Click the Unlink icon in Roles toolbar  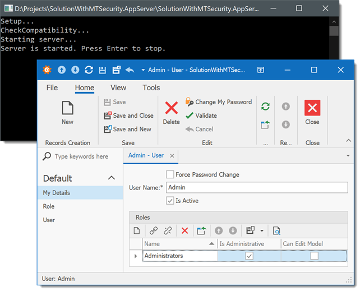(x=168, y=230)
